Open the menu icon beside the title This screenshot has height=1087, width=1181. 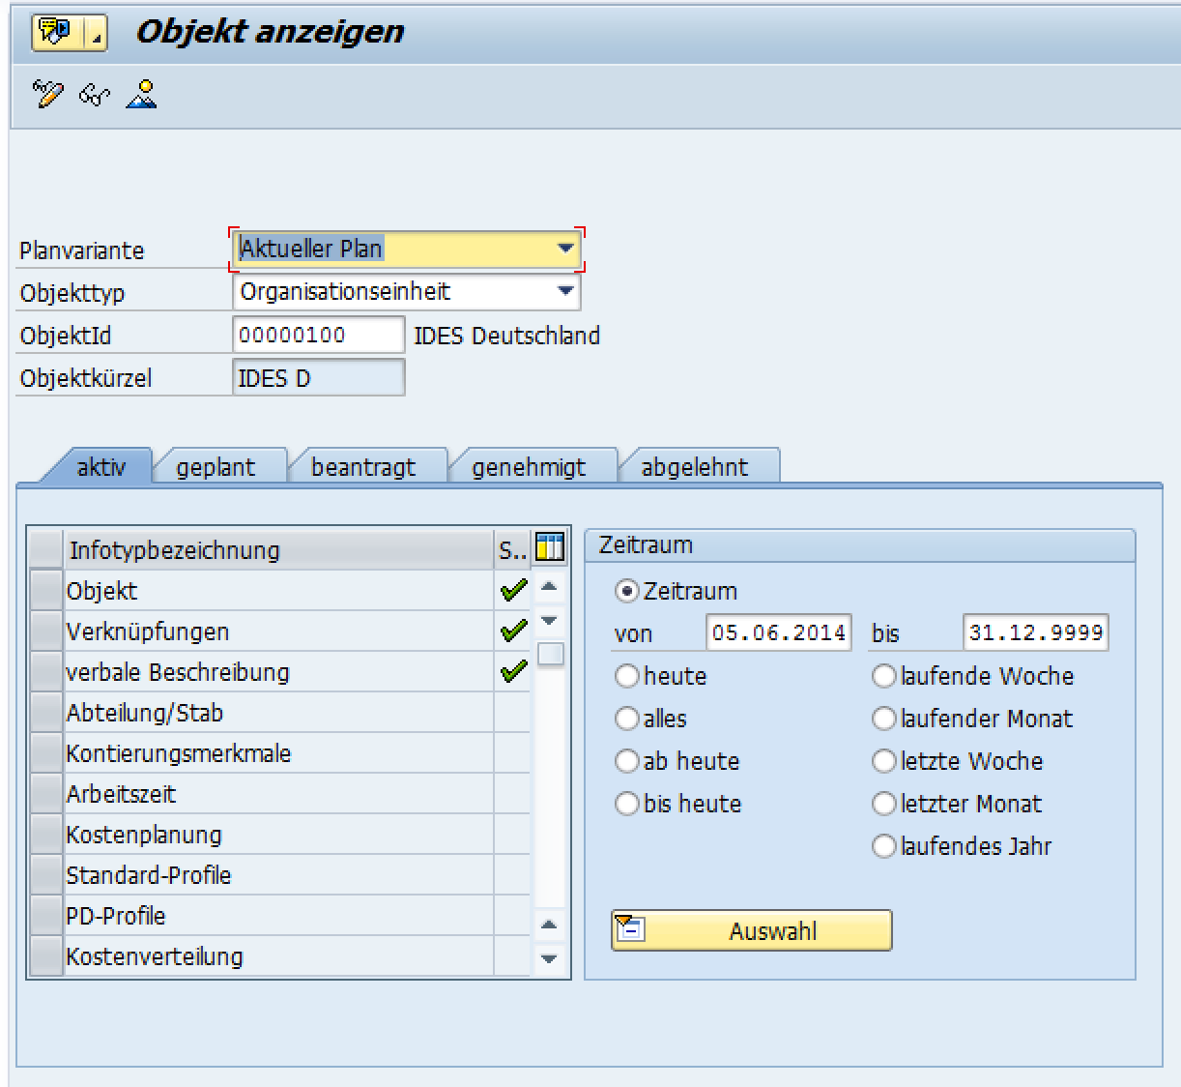[69, 32]
